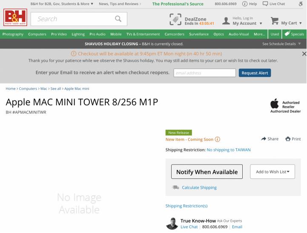This screenshot has width=307, height=233.
Task: Click the DealZone countdown timer
Action: (207, 23)
